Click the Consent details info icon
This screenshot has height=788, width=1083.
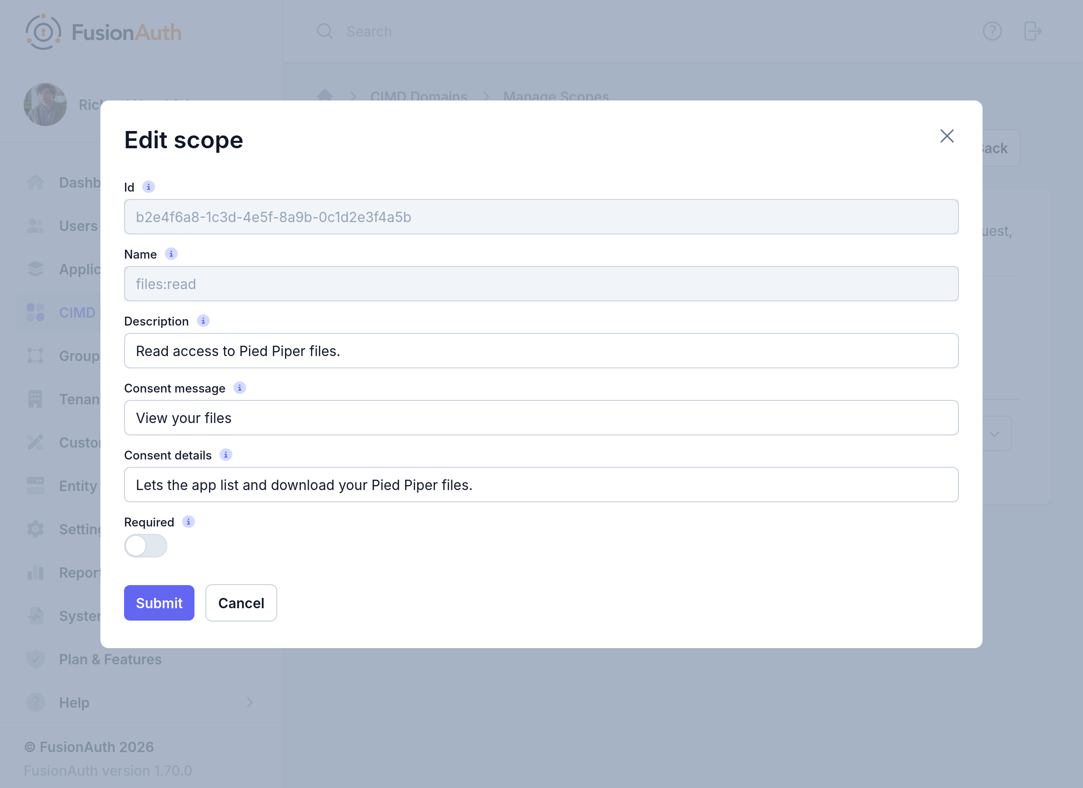pos(225,455)
